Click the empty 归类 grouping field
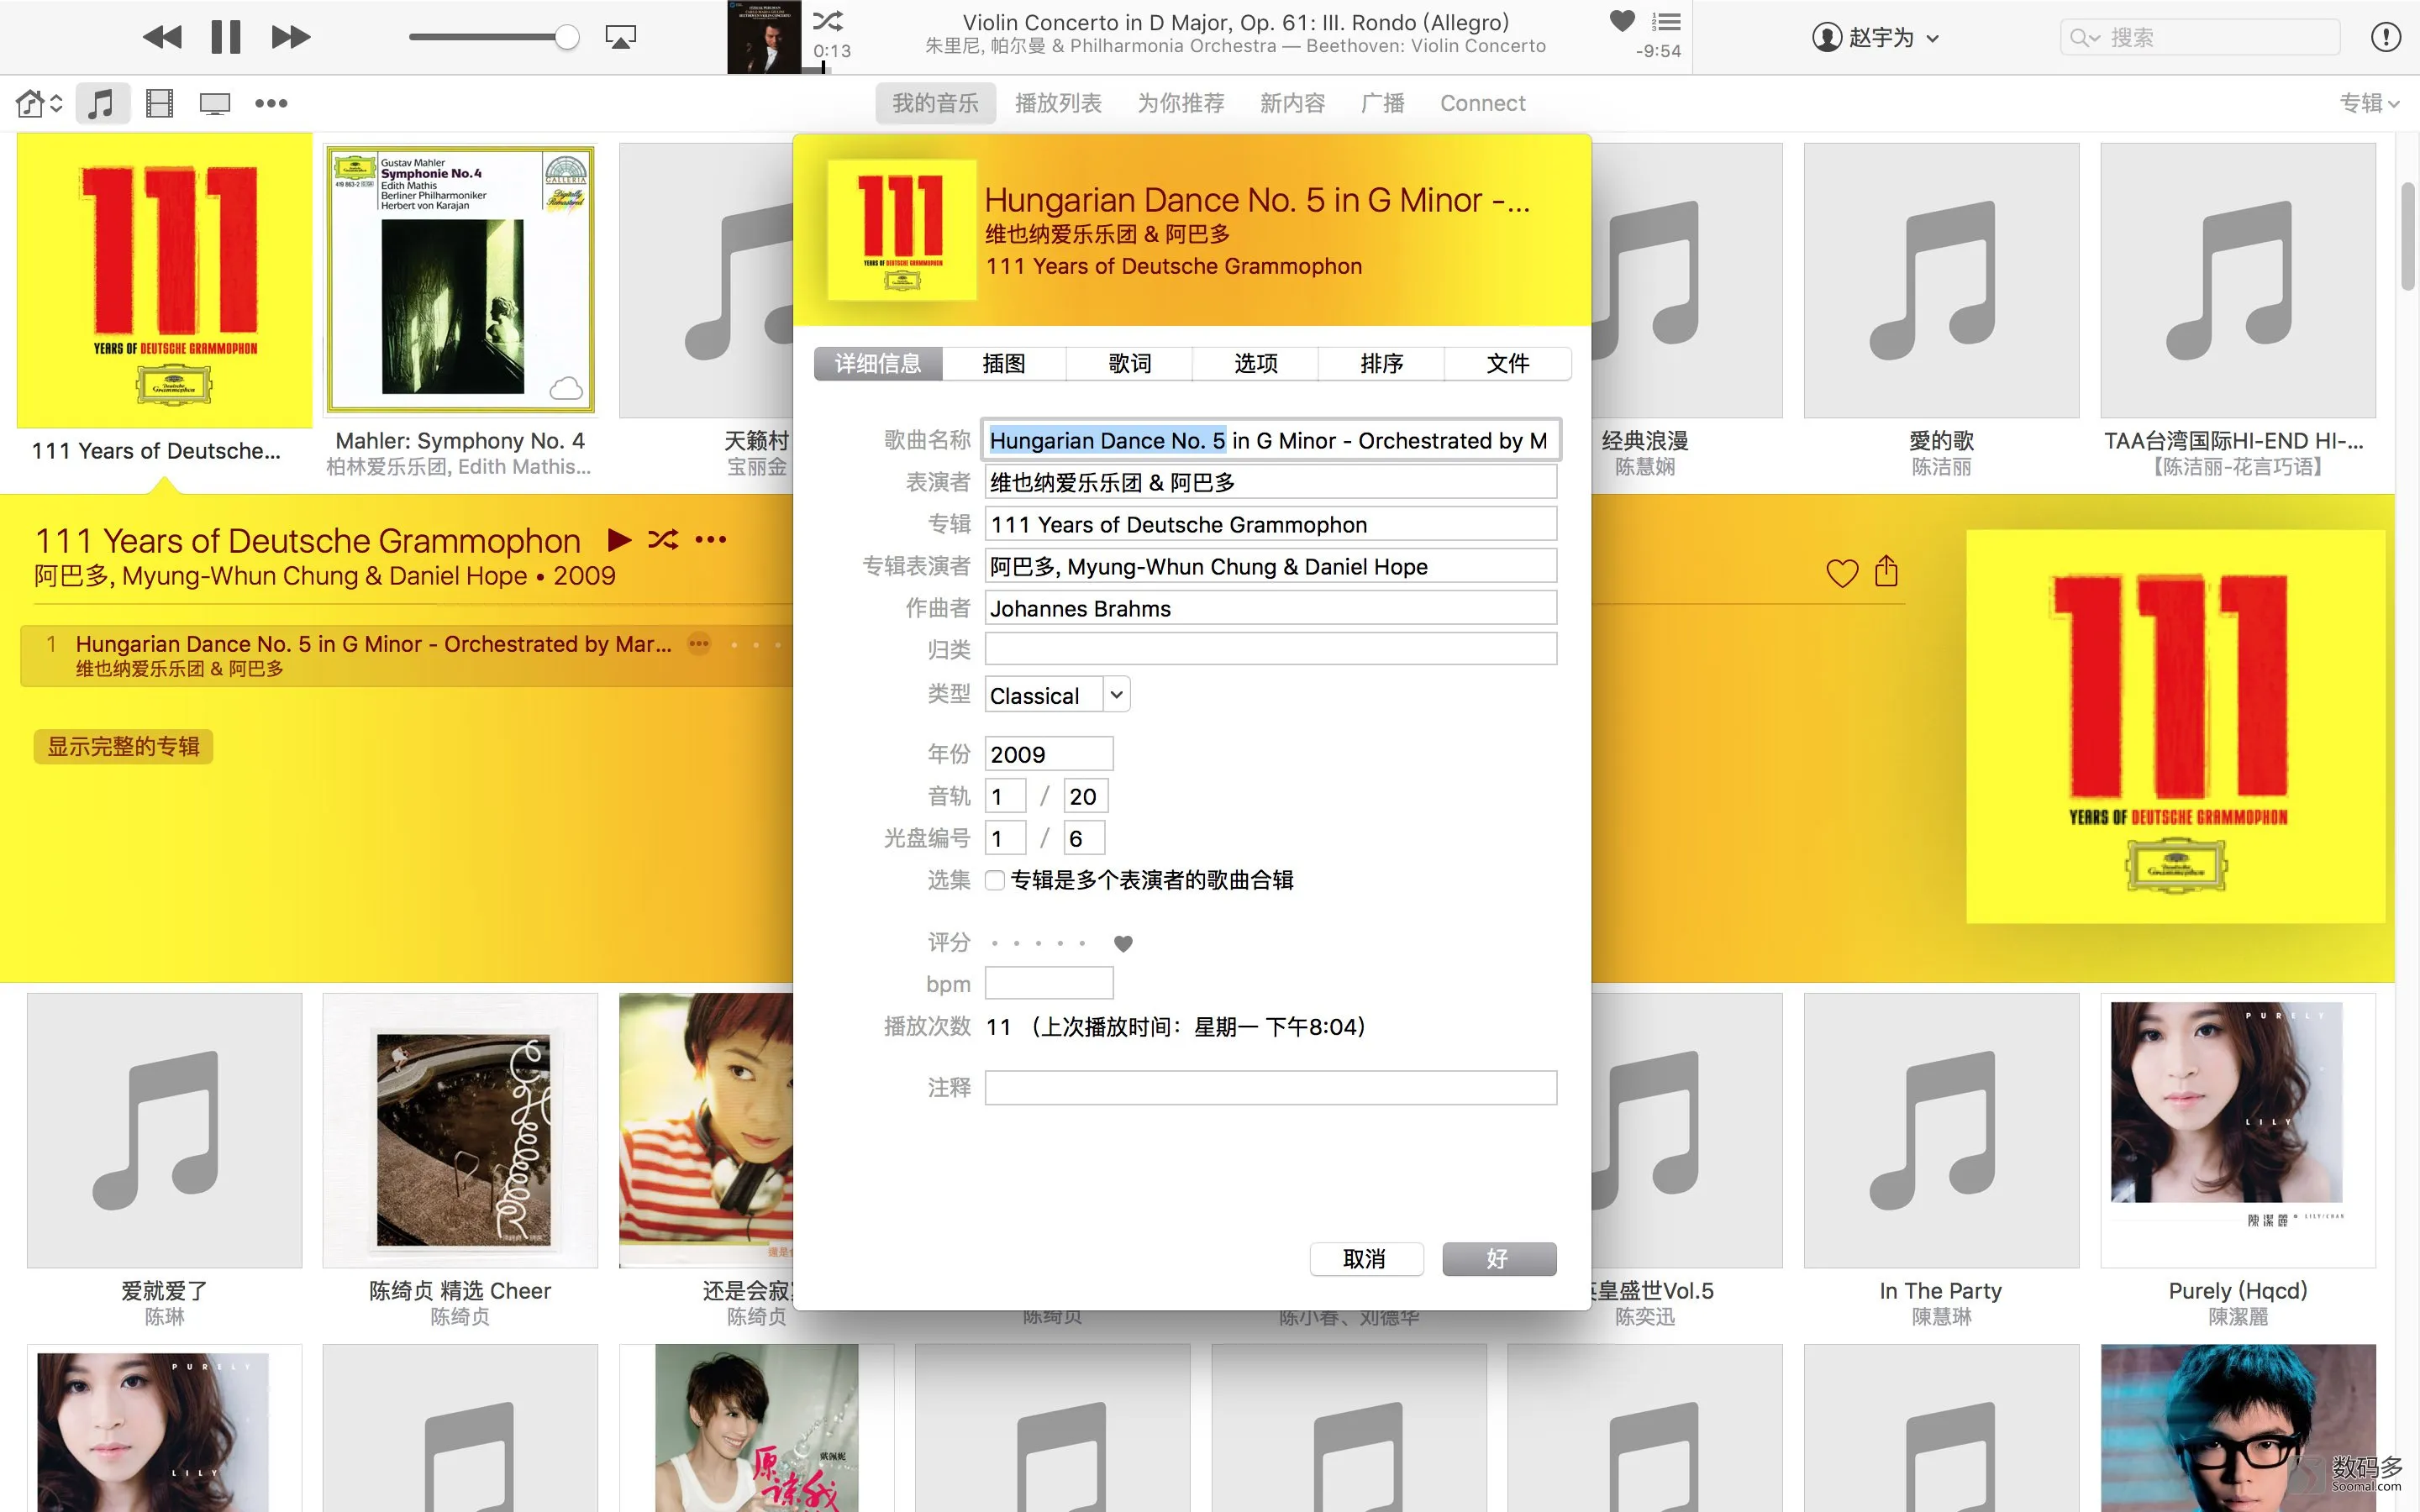Screen dimensions: 2420x1512 click(1270, 649)
